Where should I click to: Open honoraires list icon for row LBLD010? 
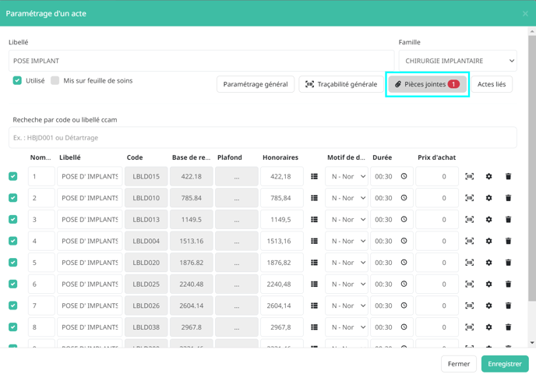pos(315,198)
